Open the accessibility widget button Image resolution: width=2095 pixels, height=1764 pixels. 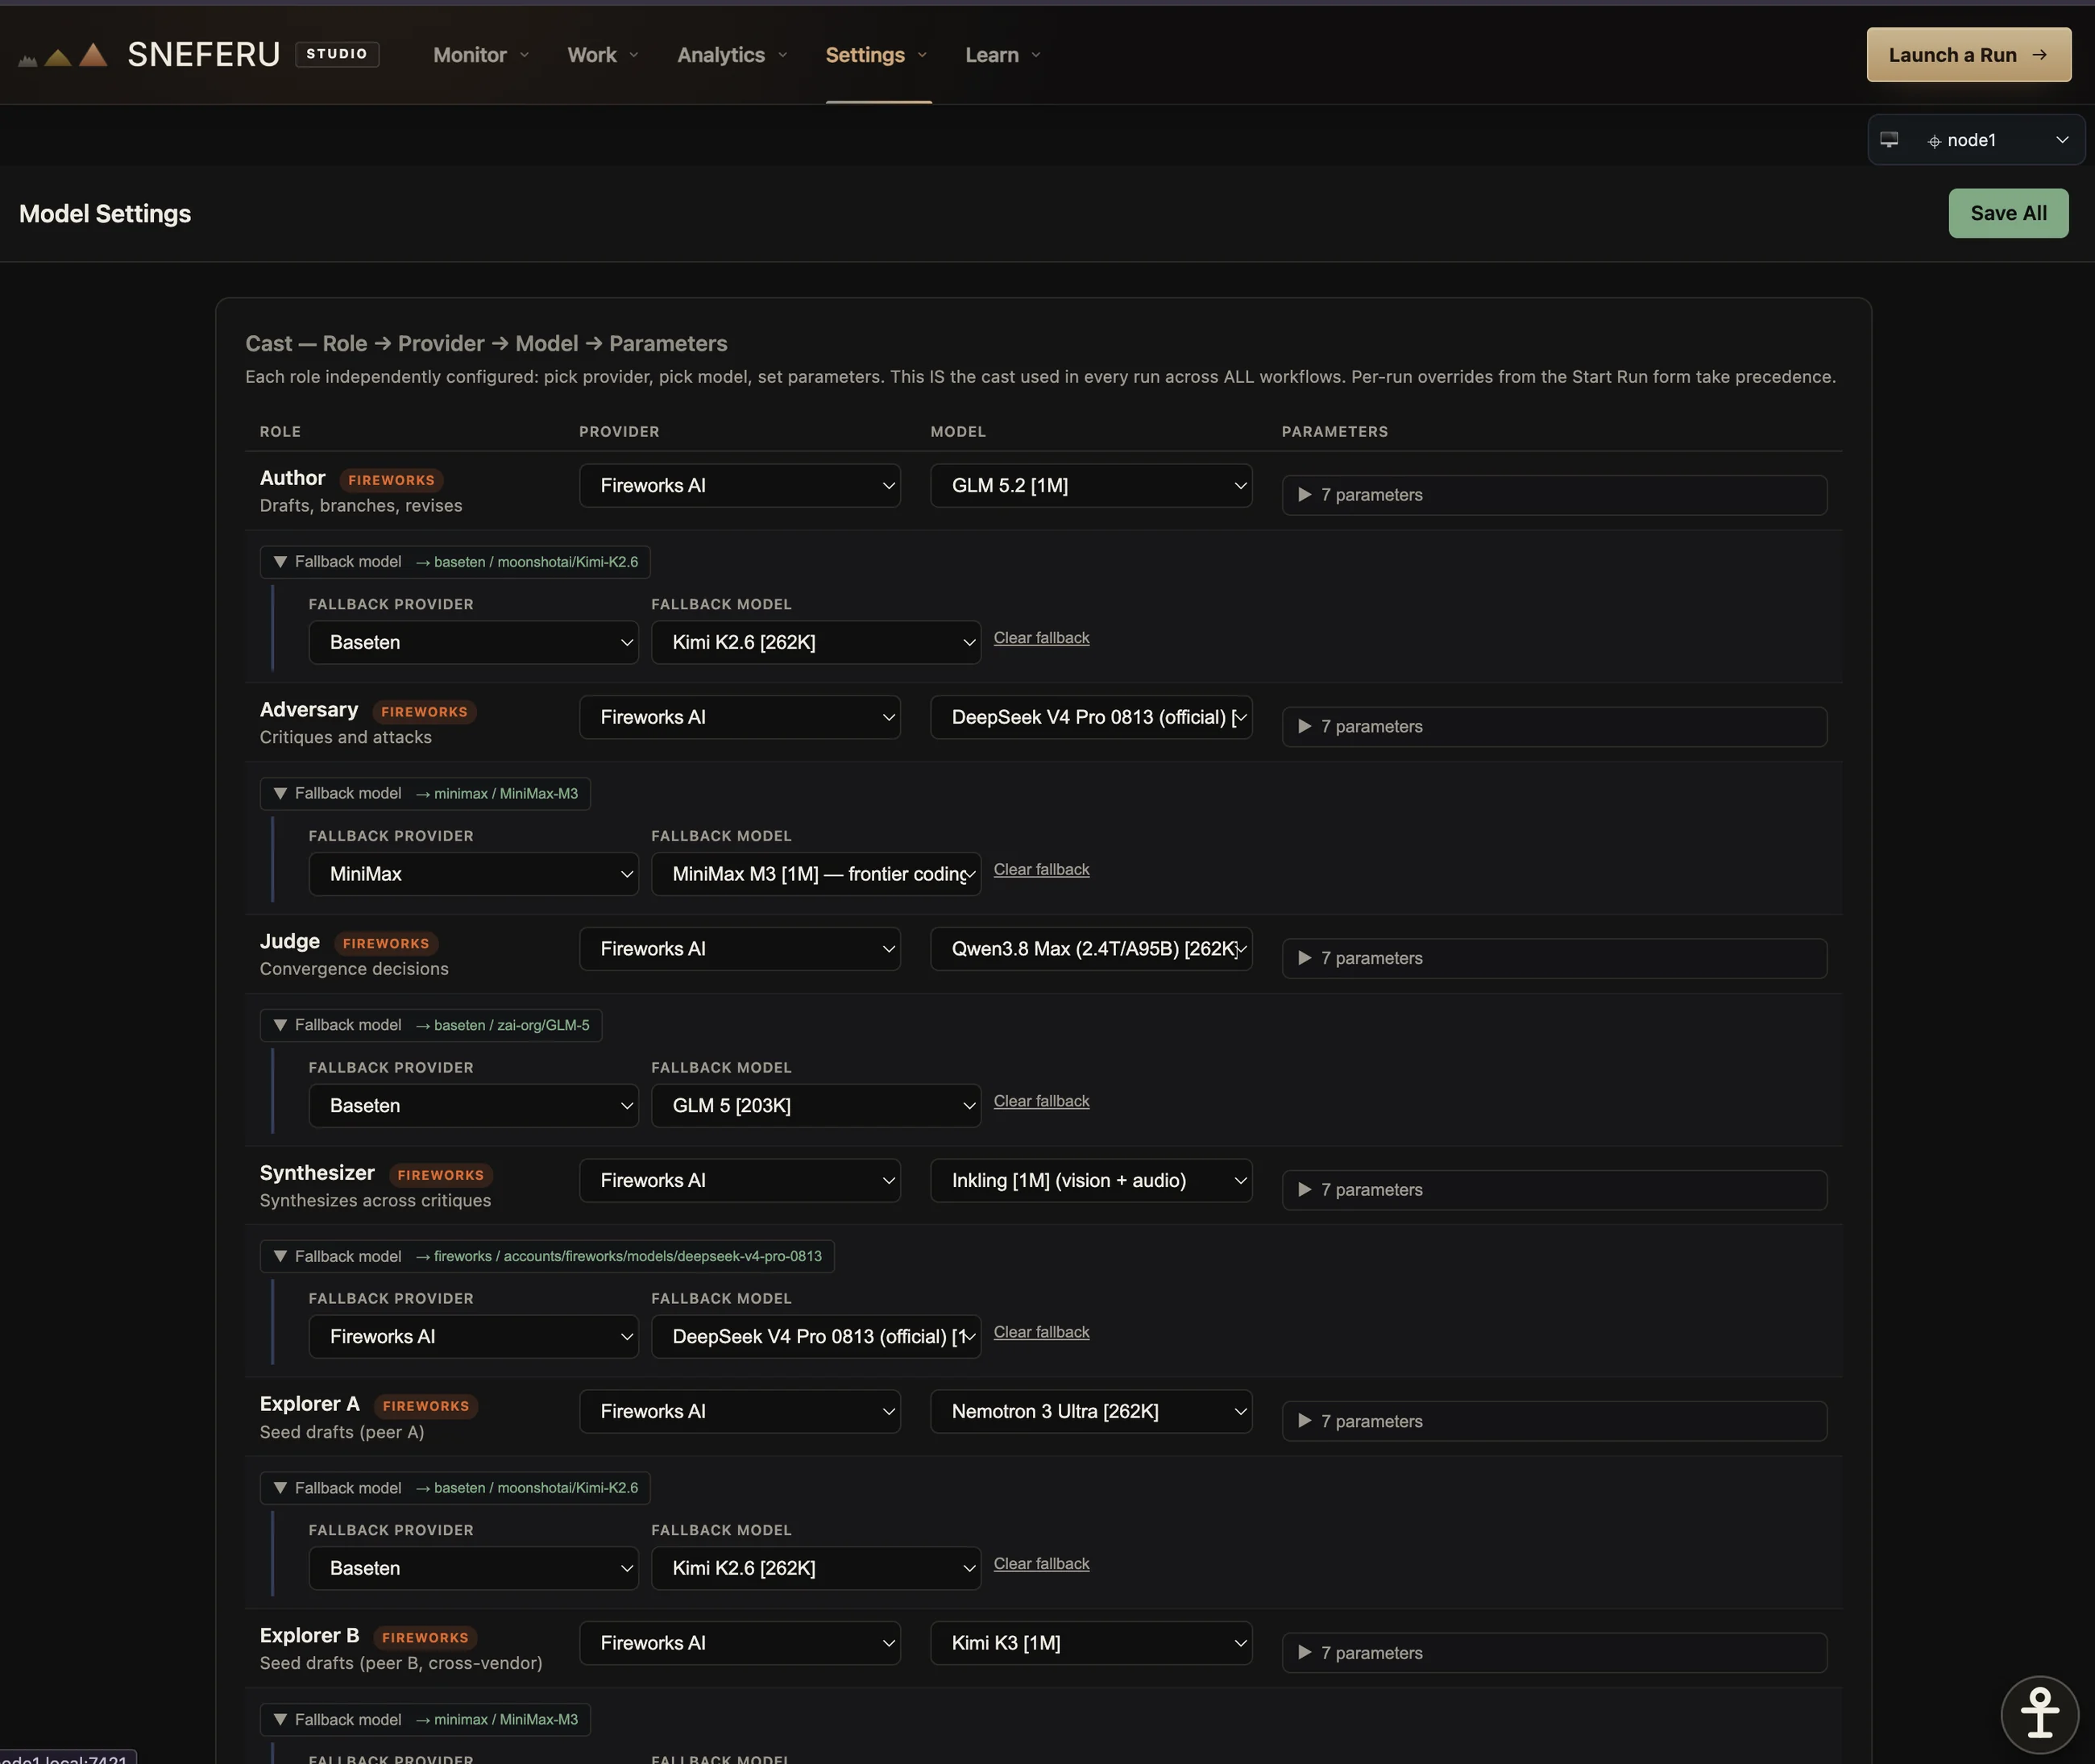click(x=2040, y=1714)
